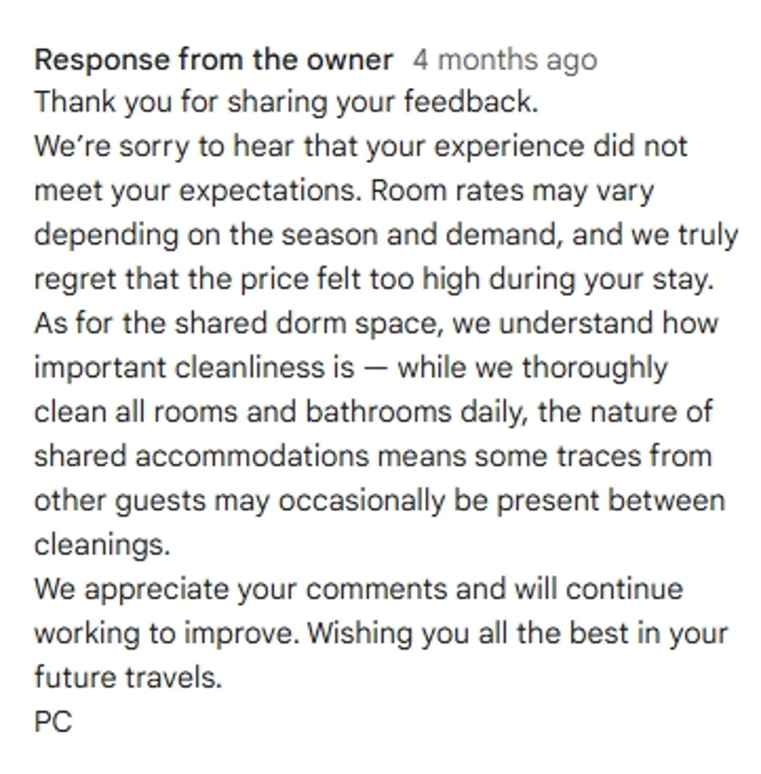
Task: Click the word "expectations" in the response
Action: [269, 191]
